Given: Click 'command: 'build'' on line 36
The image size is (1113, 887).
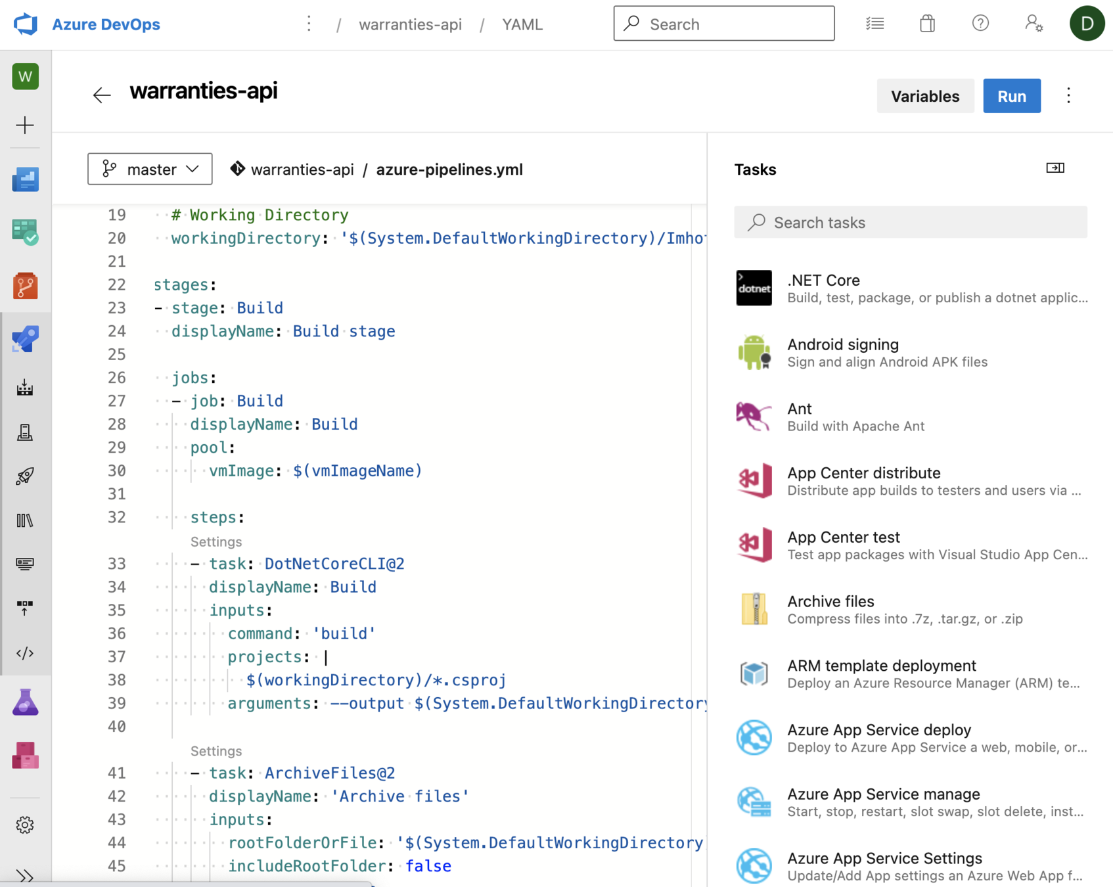Looking at the screenshot, I should click(x=302, y=633).
